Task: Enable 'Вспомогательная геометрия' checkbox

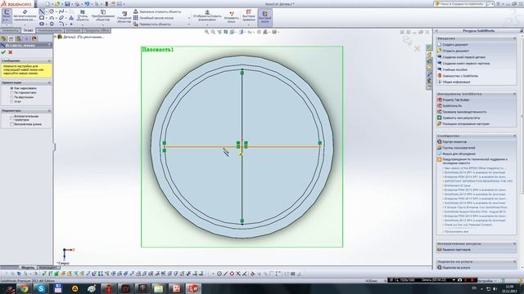Action: tap(11, 118)
